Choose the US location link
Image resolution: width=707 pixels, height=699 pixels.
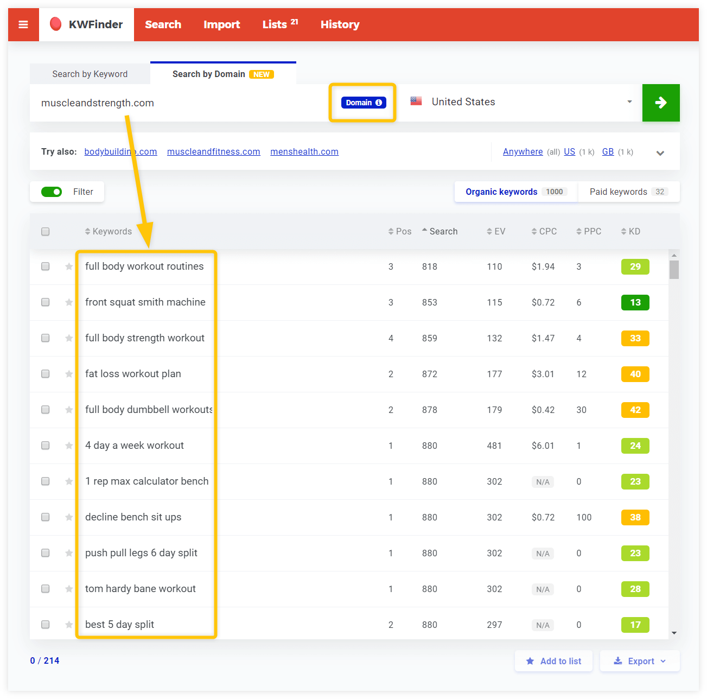tap(570, 152)
